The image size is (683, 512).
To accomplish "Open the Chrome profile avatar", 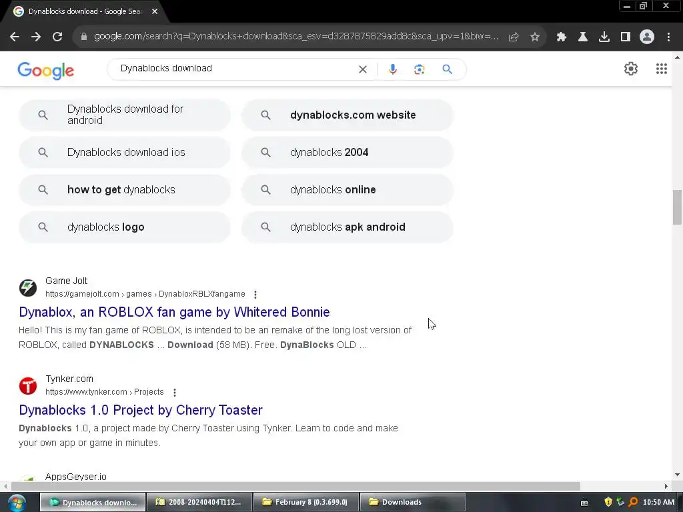I will (647, 37).
